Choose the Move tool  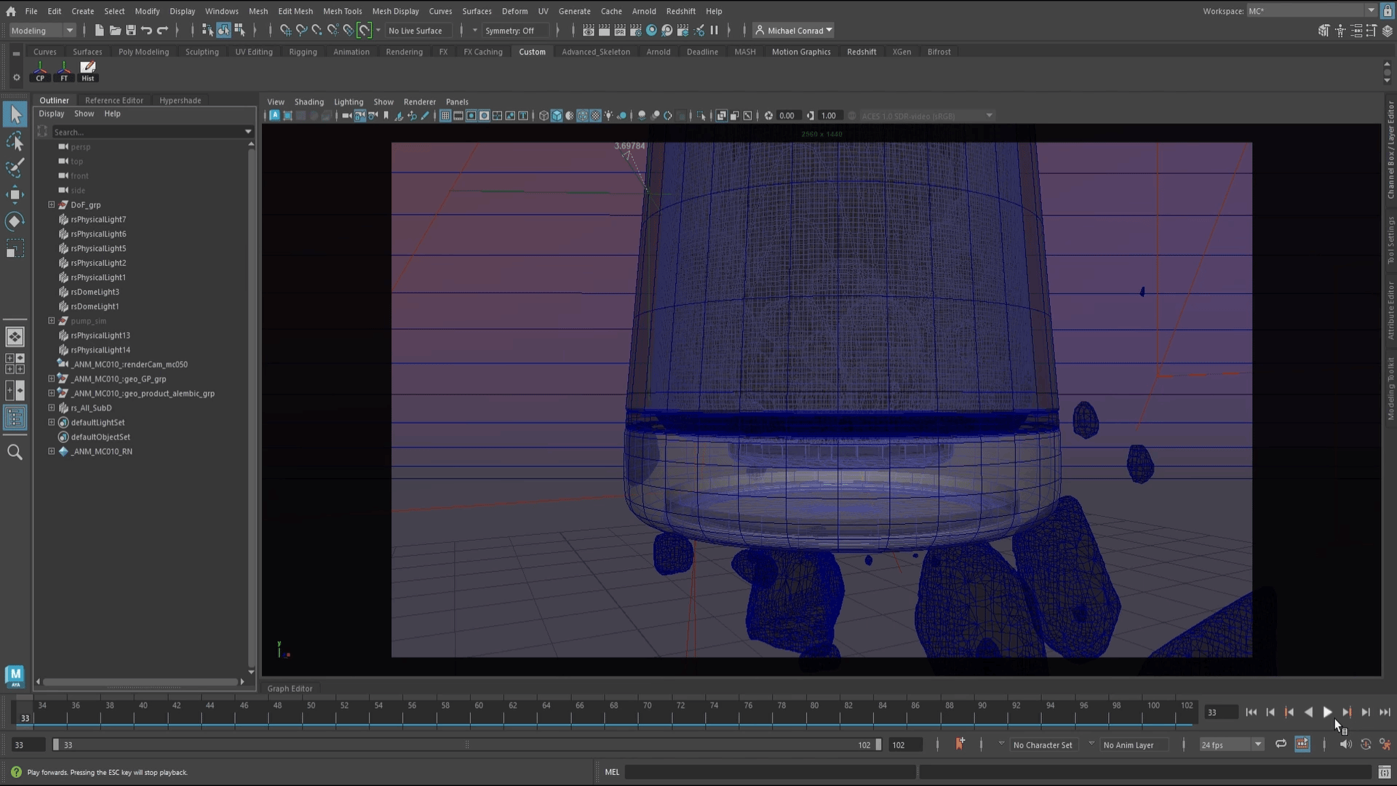pos(15,194)
